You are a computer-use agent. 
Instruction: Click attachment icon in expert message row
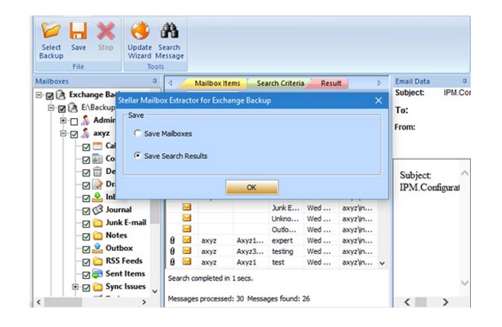click(173, 240)
